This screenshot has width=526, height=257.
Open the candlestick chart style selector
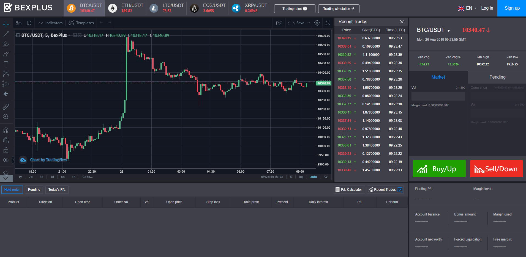pyautogui.click(x=29, y=23)
